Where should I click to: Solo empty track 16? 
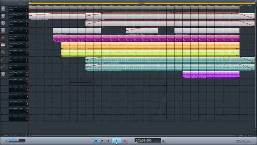(x=11, y=116)
